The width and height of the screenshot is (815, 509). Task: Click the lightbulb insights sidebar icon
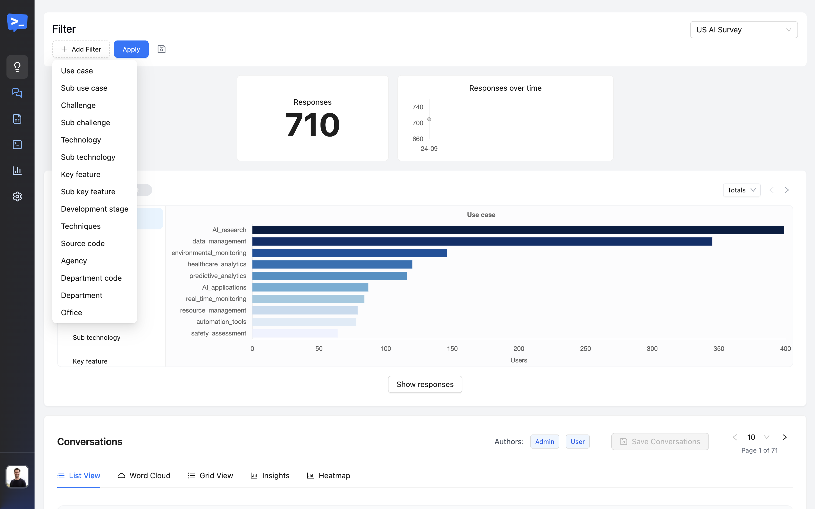coord(17,67)
